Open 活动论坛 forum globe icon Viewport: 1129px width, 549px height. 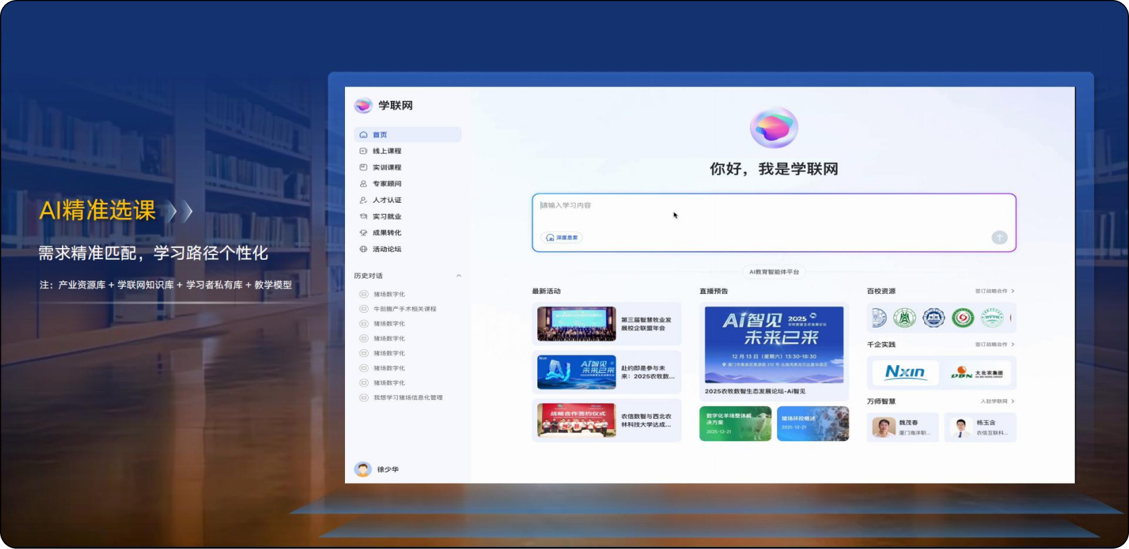click(363, 249)
